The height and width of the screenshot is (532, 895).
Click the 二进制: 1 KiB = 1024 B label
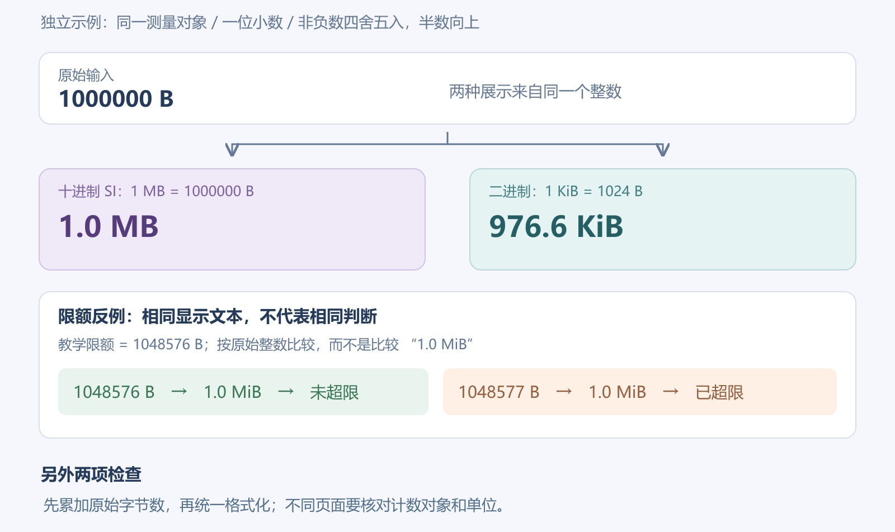point(566,191)
